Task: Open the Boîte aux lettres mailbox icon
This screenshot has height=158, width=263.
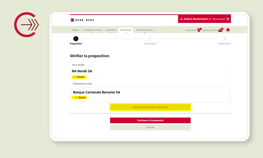Action: [221, 30]
